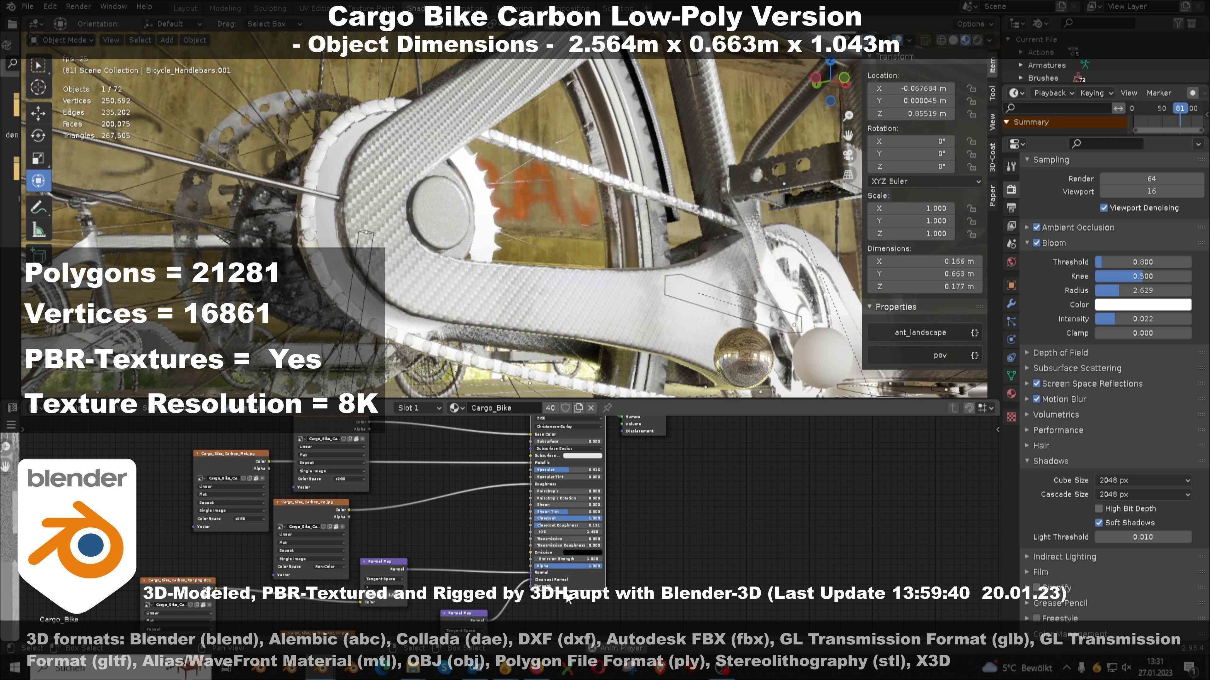Open the Cascade Size dropdown

pos(1143,495)
